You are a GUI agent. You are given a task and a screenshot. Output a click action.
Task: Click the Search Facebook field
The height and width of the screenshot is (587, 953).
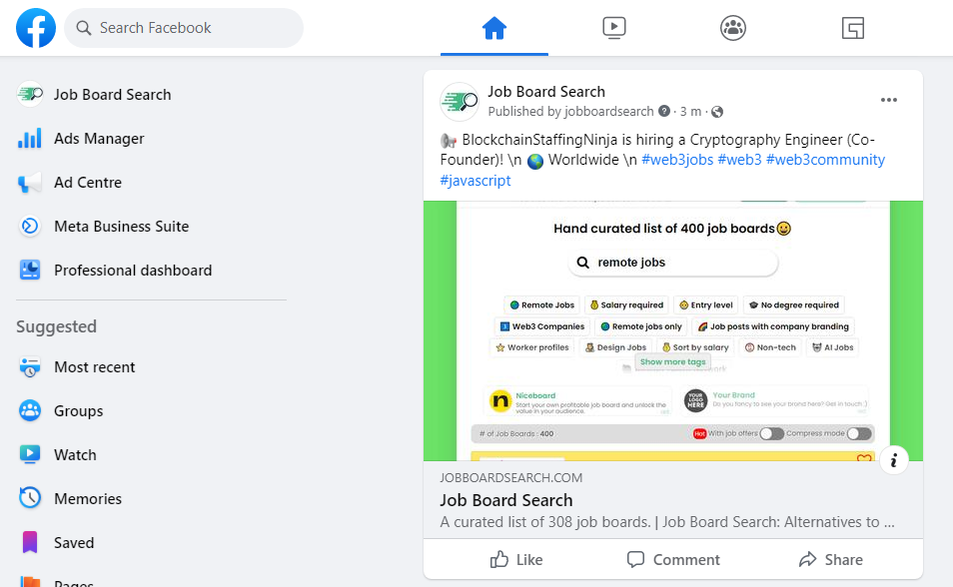(x=184, y=28)
